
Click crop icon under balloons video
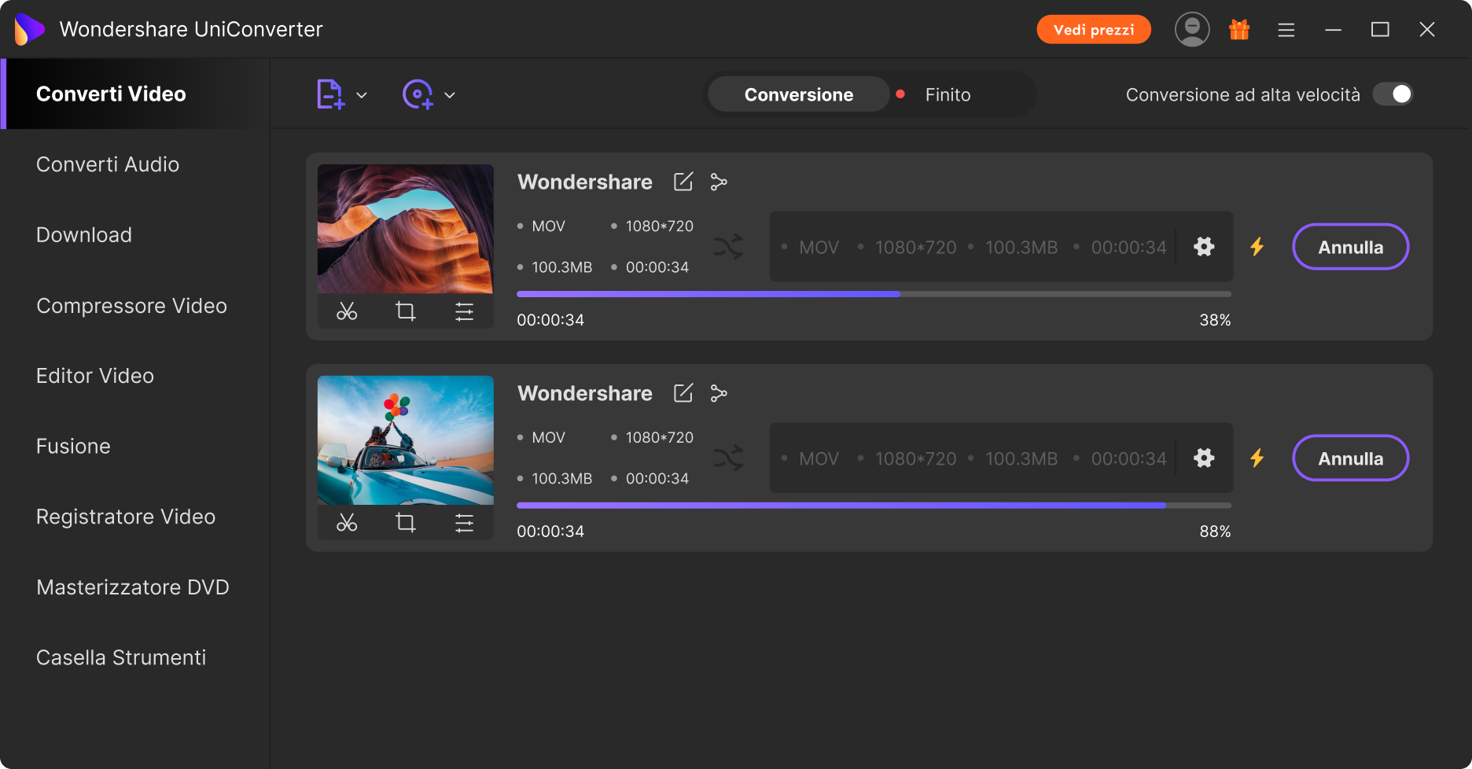click(x=406, y=523)
